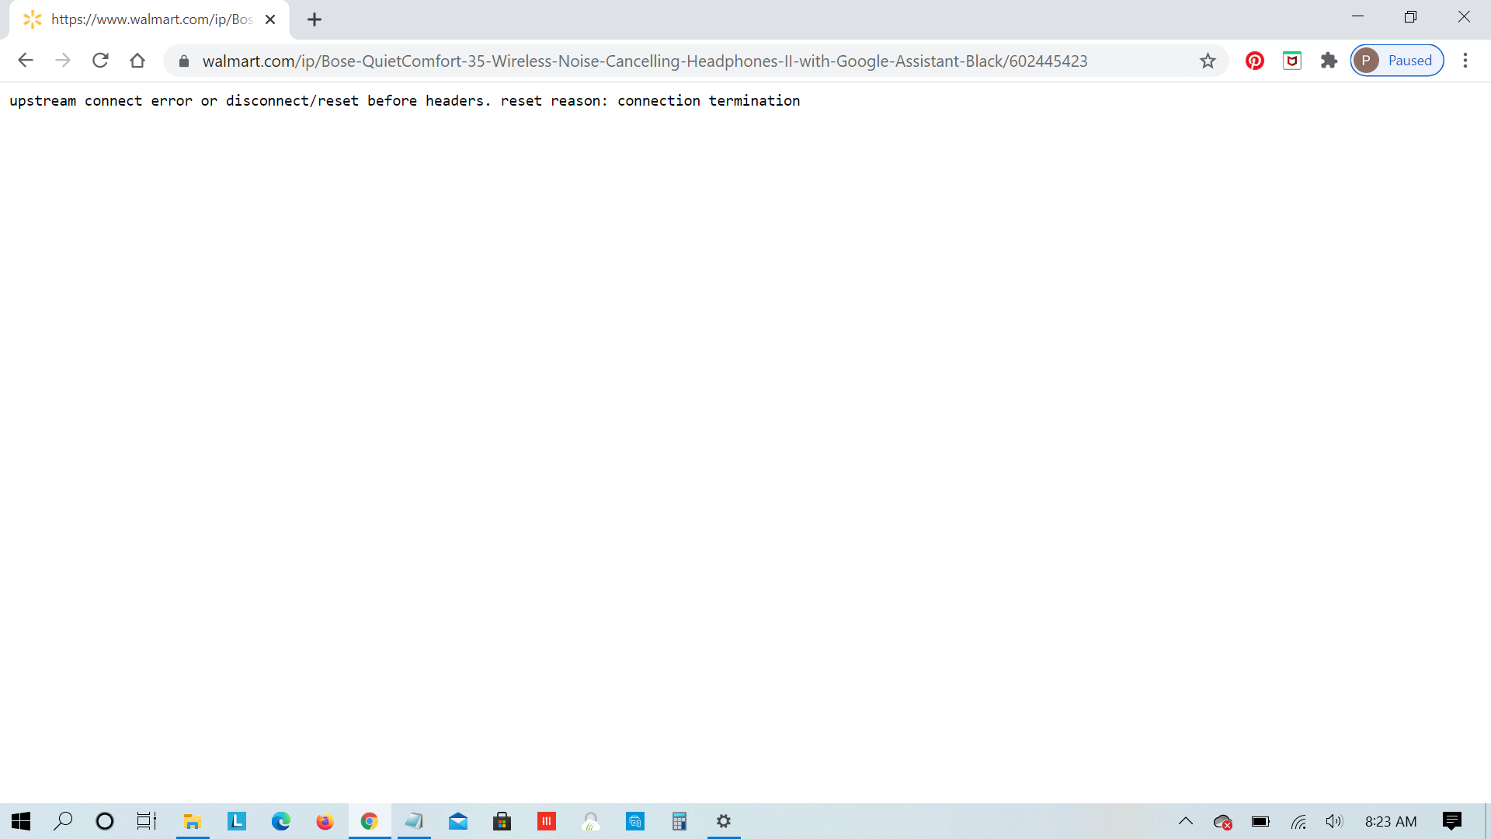
Task: Bookmark this page with star icon
Action: pos(1208,61)
